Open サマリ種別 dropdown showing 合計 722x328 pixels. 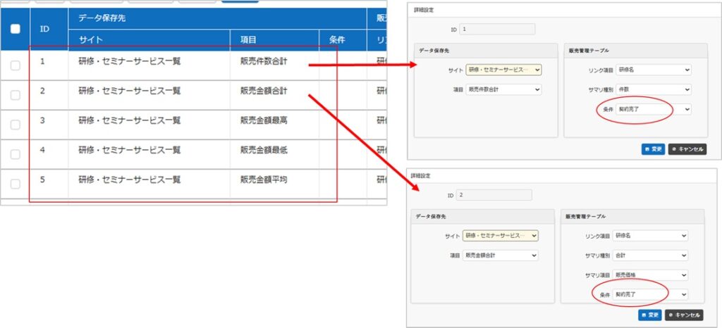click(651, 255)
